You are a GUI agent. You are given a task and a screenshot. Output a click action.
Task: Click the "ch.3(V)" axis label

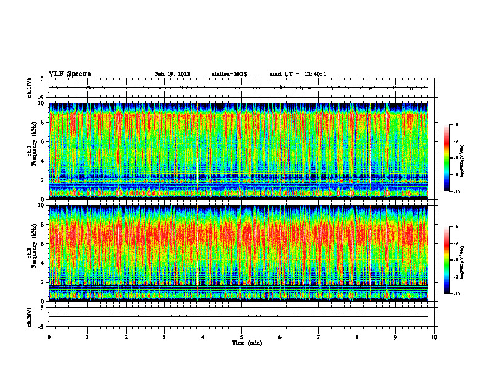pos(30,317)
